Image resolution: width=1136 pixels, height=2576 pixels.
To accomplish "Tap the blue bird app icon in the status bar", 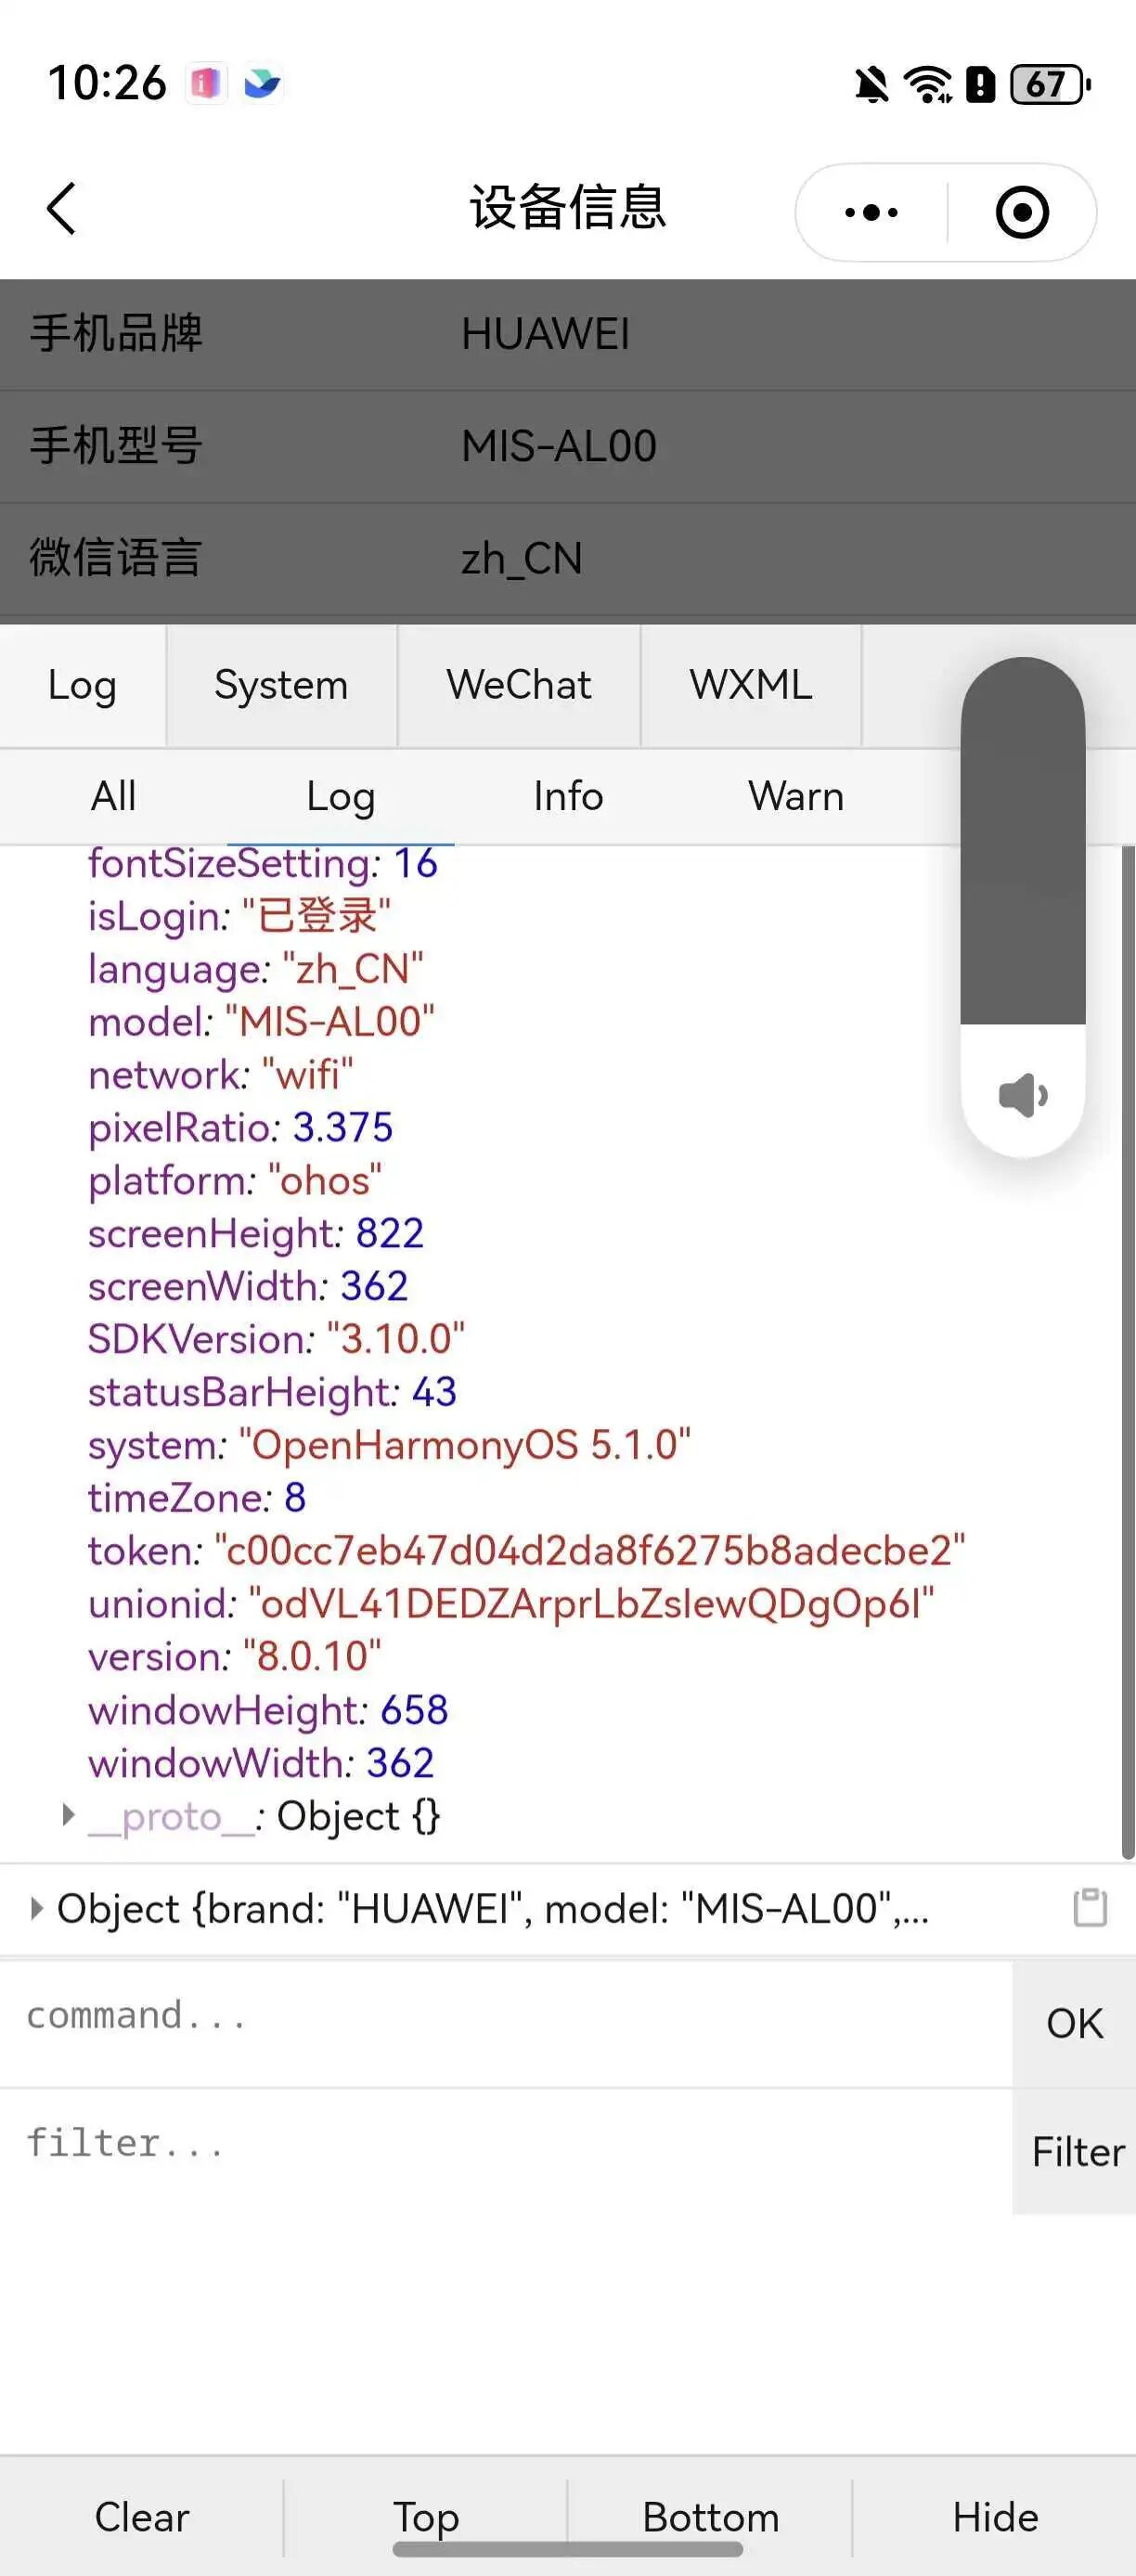I will click(262, 83).
